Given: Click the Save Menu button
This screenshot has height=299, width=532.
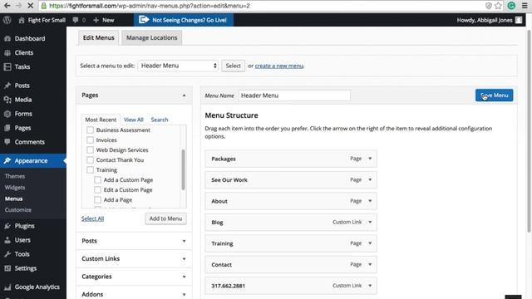Looking at the screenshot, I should (x=494, y=96).
